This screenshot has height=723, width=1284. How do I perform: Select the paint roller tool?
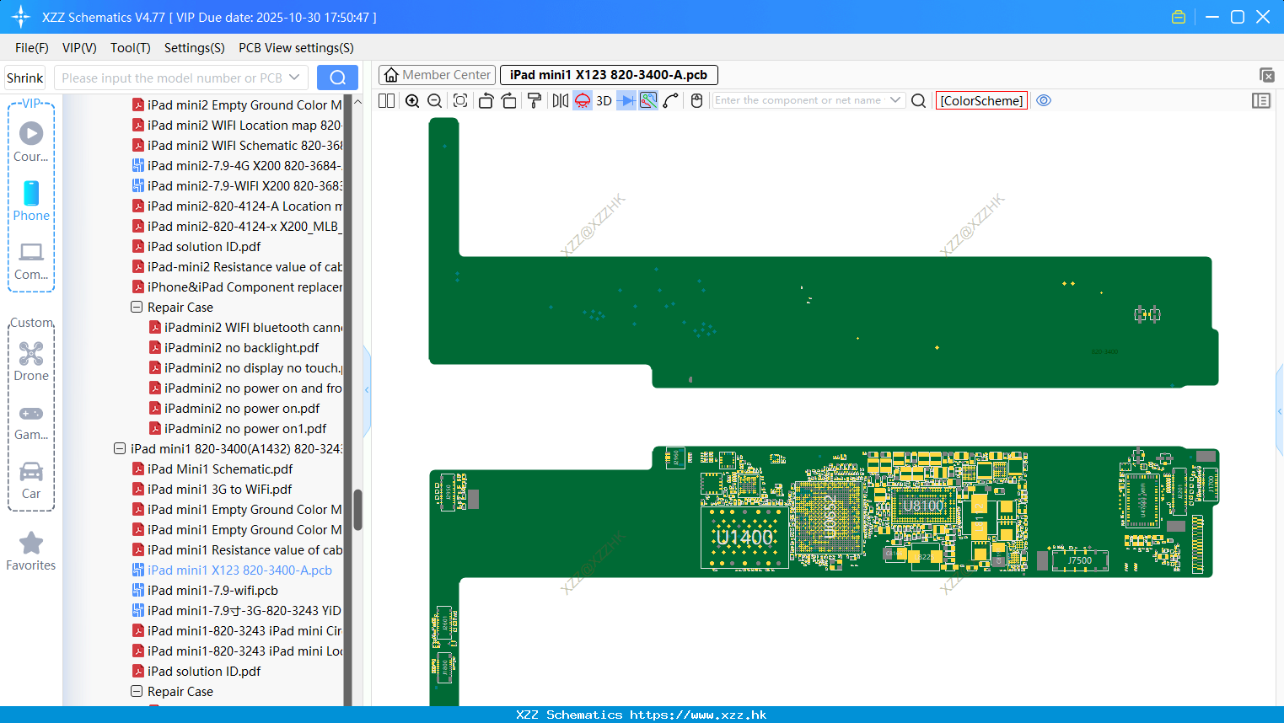(535, 101)
